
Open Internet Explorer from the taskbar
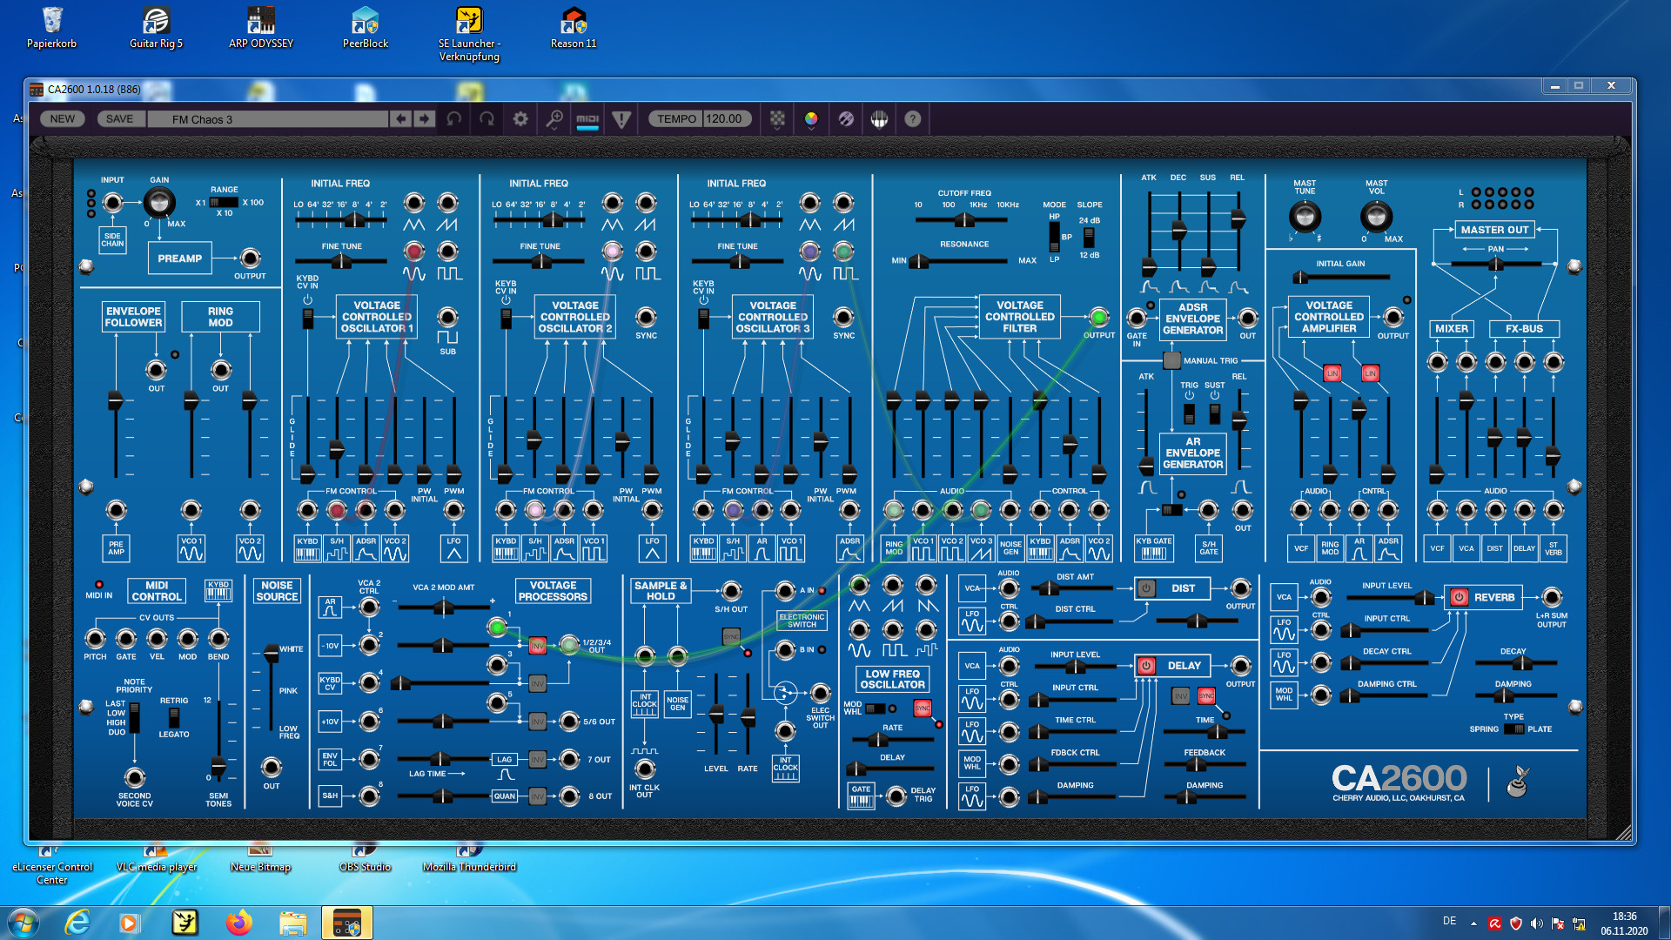click(x=77, y=923)
